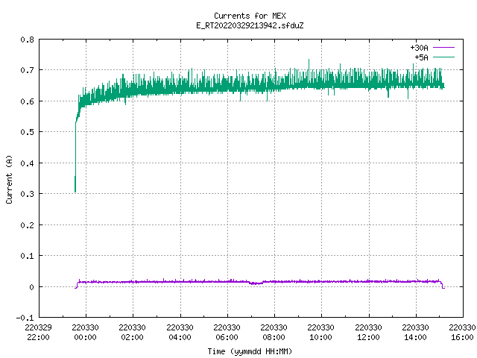Click the 0.6 y-axis tick label
Image resolution: width=477 pixels, height=358 pixels.
click(x=27, y=101)
